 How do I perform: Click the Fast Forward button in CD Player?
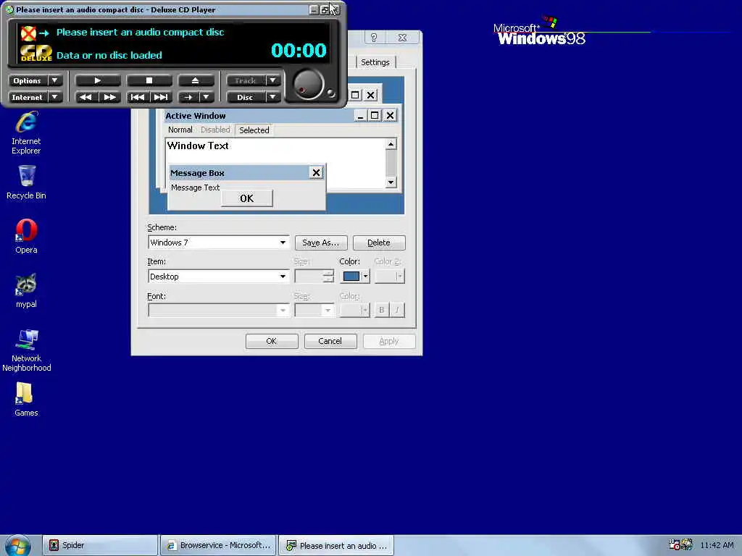(109, 98)
